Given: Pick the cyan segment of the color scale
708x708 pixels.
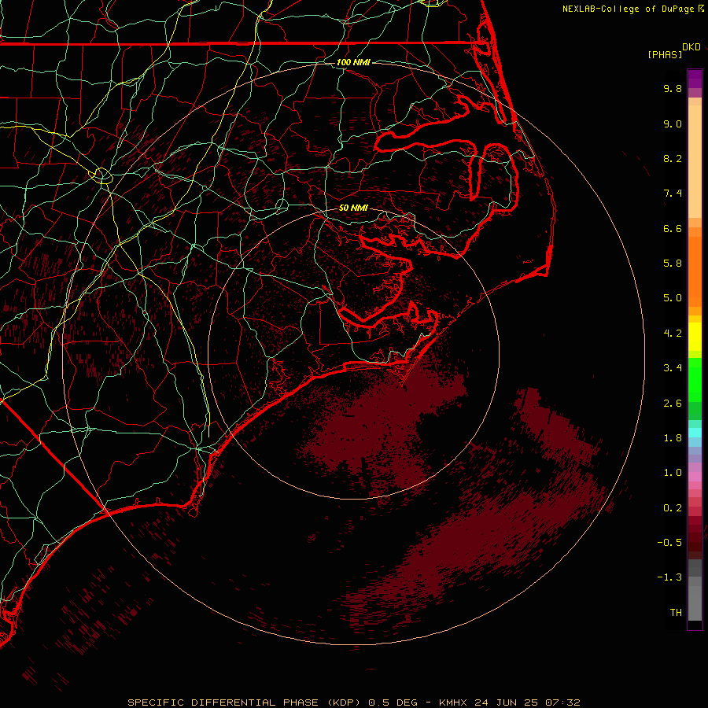Looking at the screenshot, I should (x=695, y=433).
